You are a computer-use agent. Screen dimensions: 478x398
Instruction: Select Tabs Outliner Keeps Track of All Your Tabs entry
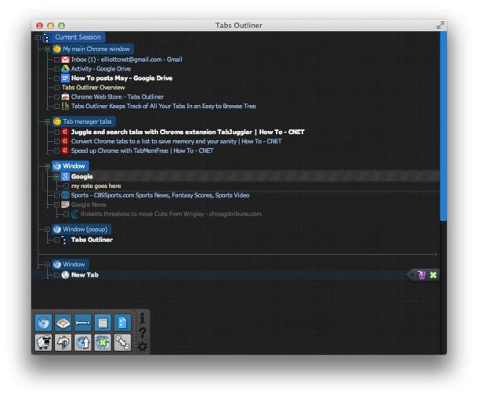[164, 106]
